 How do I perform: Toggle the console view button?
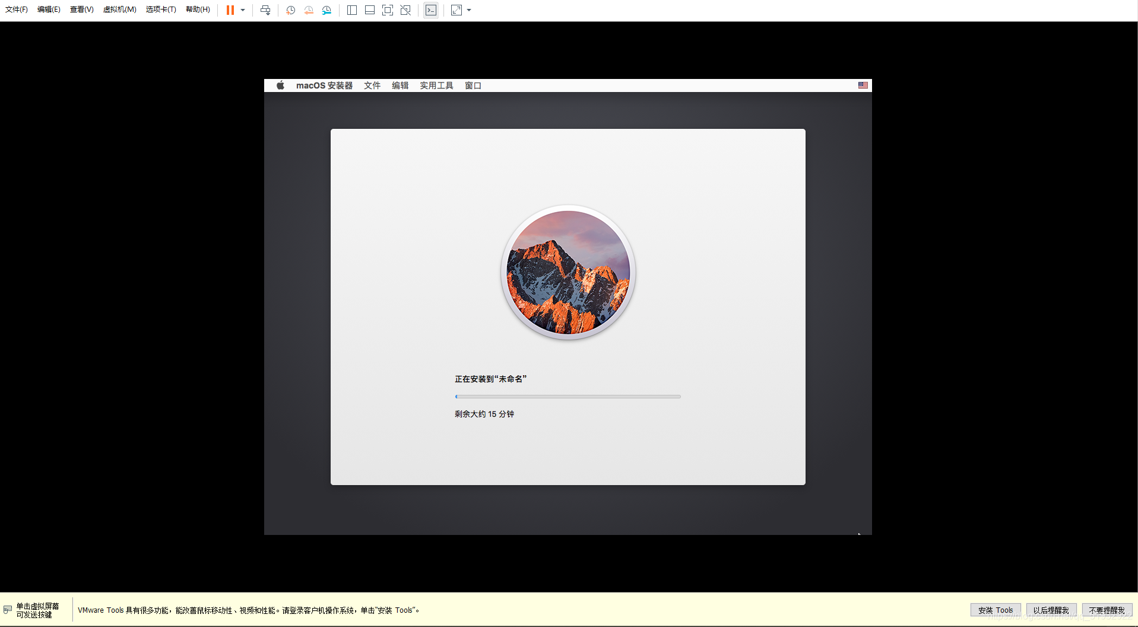point(431,10)
